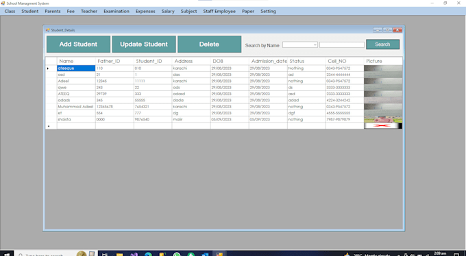Click Father_ID cell 29739
The height and width of the screenshot is (256, 466).
(x=114, y=94)
